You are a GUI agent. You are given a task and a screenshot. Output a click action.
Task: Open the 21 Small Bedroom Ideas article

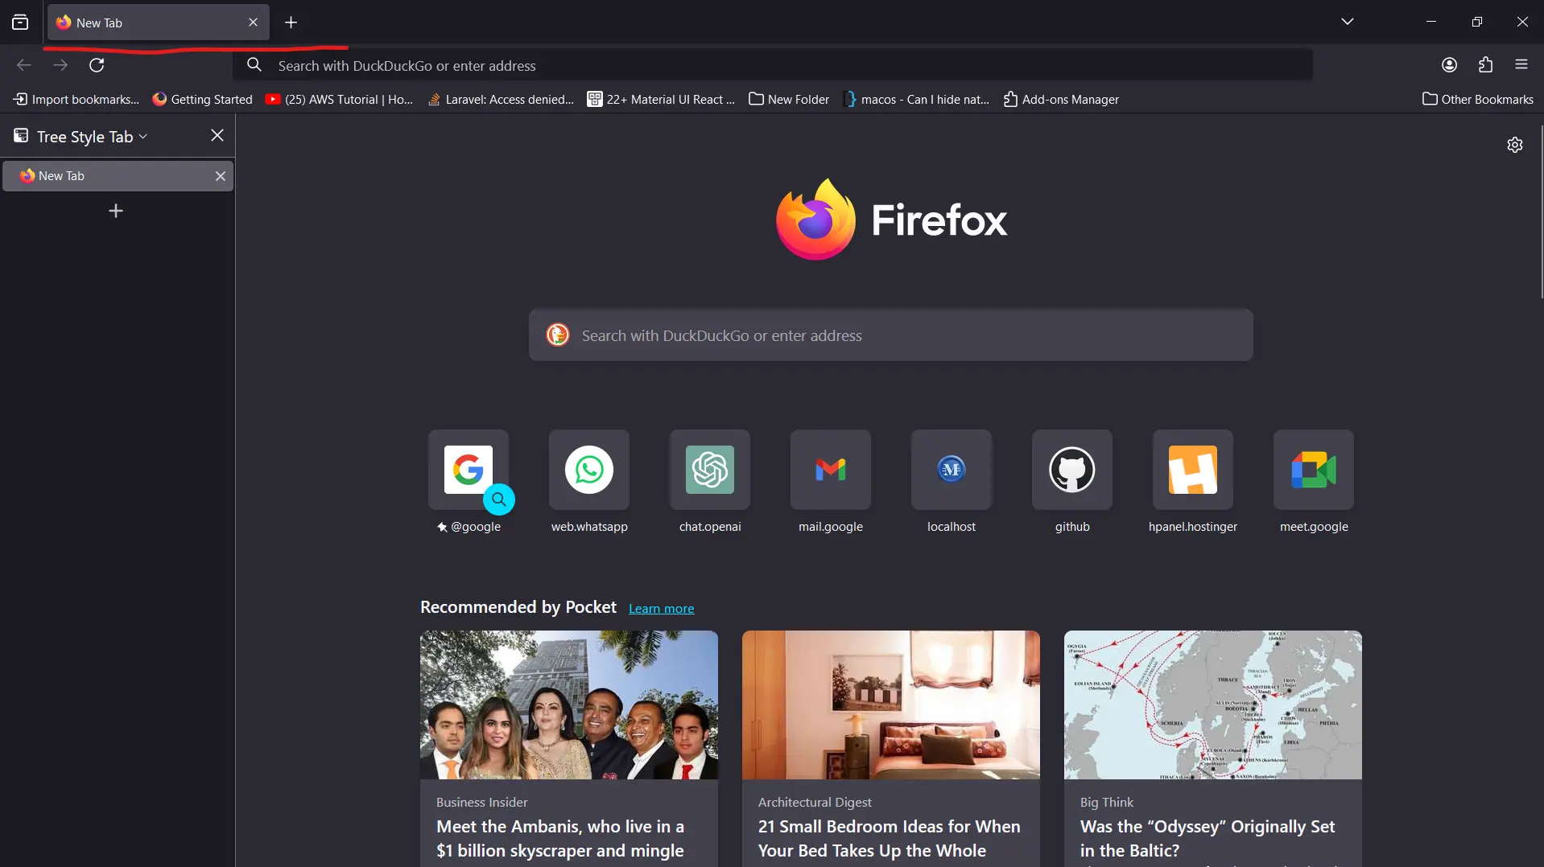tap(890, 748)
